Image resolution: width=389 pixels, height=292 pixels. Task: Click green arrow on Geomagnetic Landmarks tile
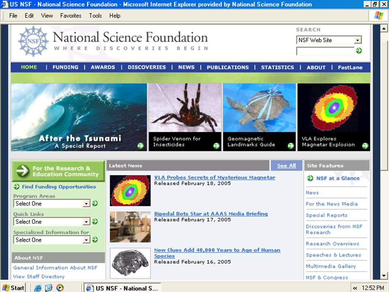pyautogui.click(x=291, y=146)
